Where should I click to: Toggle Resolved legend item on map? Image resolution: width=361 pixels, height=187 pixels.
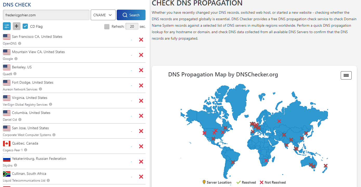click(x=246, y=182)
